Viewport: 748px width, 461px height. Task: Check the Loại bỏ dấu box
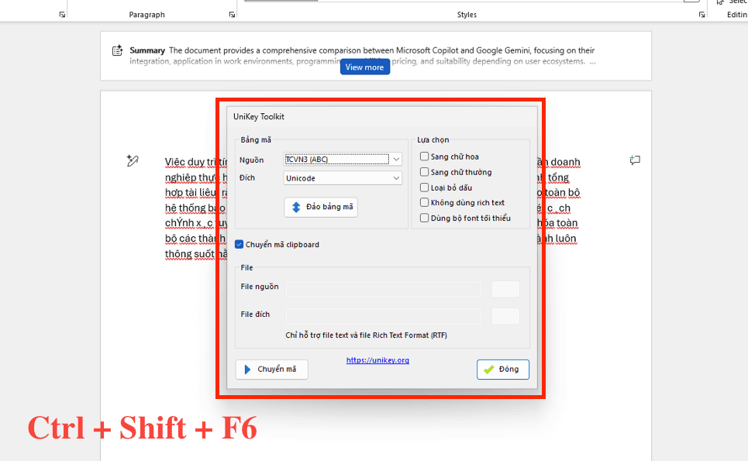click(424, 187)
